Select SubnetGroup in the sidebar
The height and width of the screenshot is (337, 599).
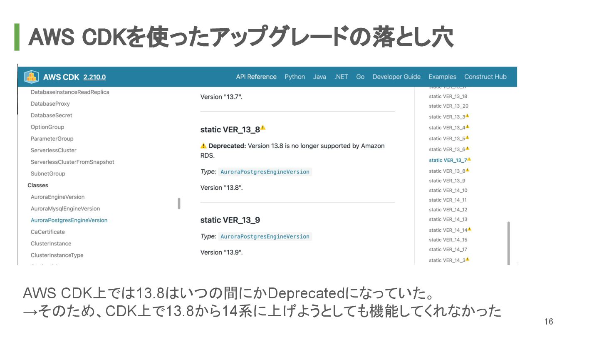pyautogui.click(x=48, y=173)
